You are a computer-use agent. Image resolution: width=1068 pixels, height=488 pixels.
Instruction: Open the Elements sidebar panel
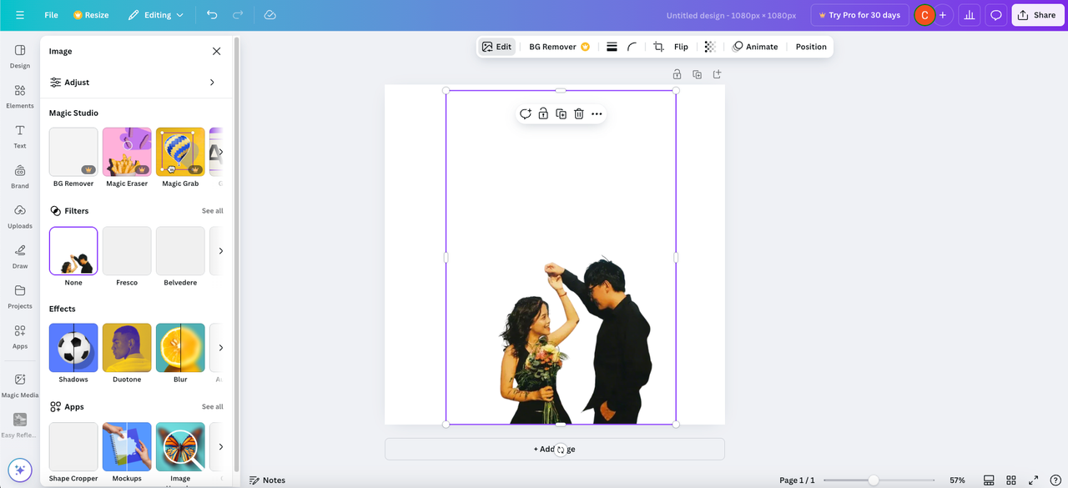20,96
